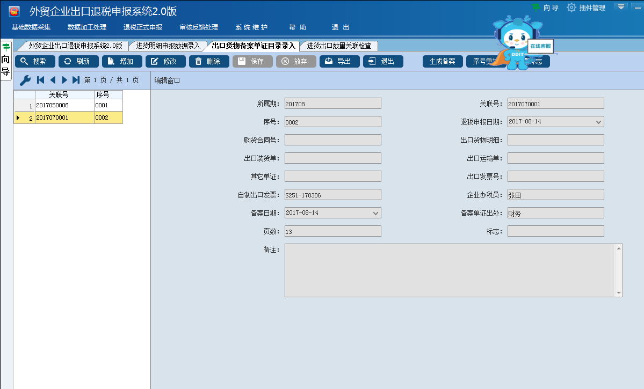Viewport: 644px width, 389px height.
Task: Click the 导出 export toolbar button
Action: (339, 61)
